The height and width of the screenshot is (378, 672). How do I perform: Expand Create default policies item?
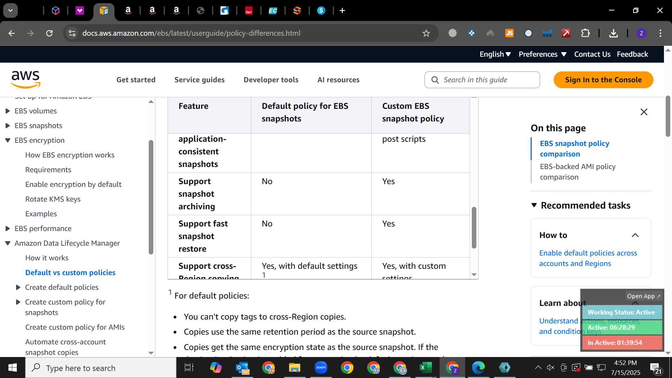pos(18,287)
